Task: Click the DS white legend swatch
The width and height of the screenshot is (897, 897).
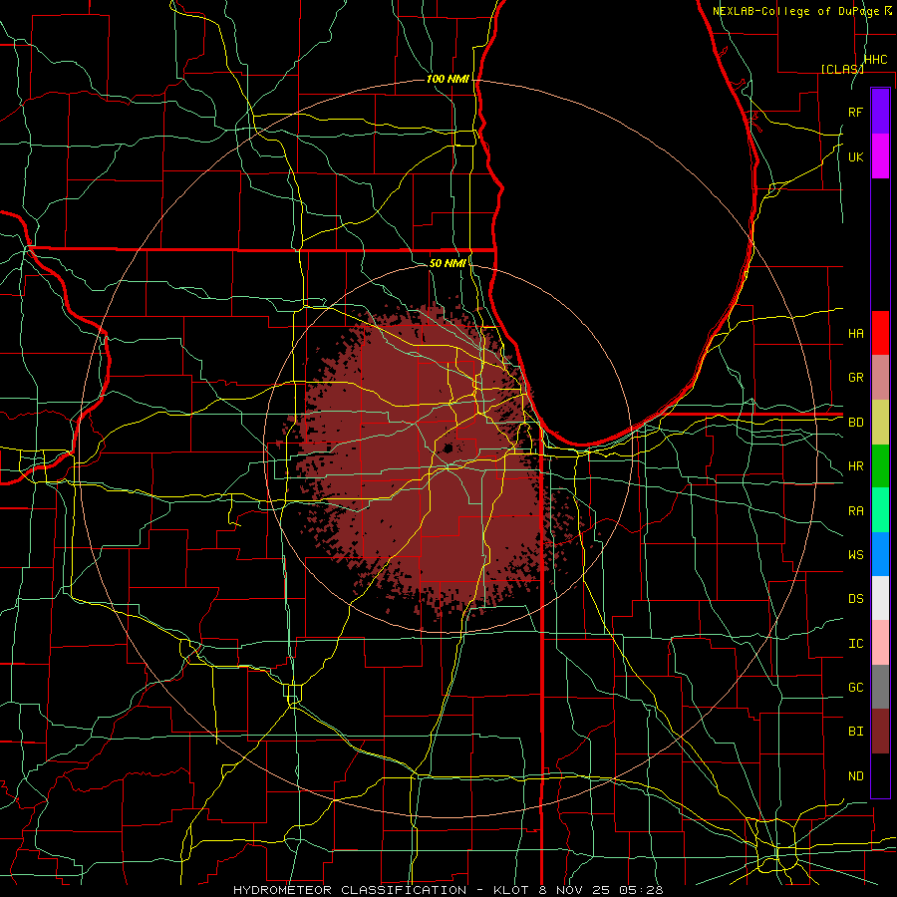Action: [x=880, y=598]
